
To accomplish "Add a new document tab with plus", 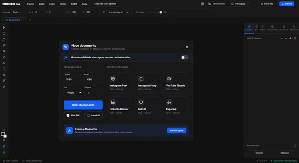I will tap(30, 20).
